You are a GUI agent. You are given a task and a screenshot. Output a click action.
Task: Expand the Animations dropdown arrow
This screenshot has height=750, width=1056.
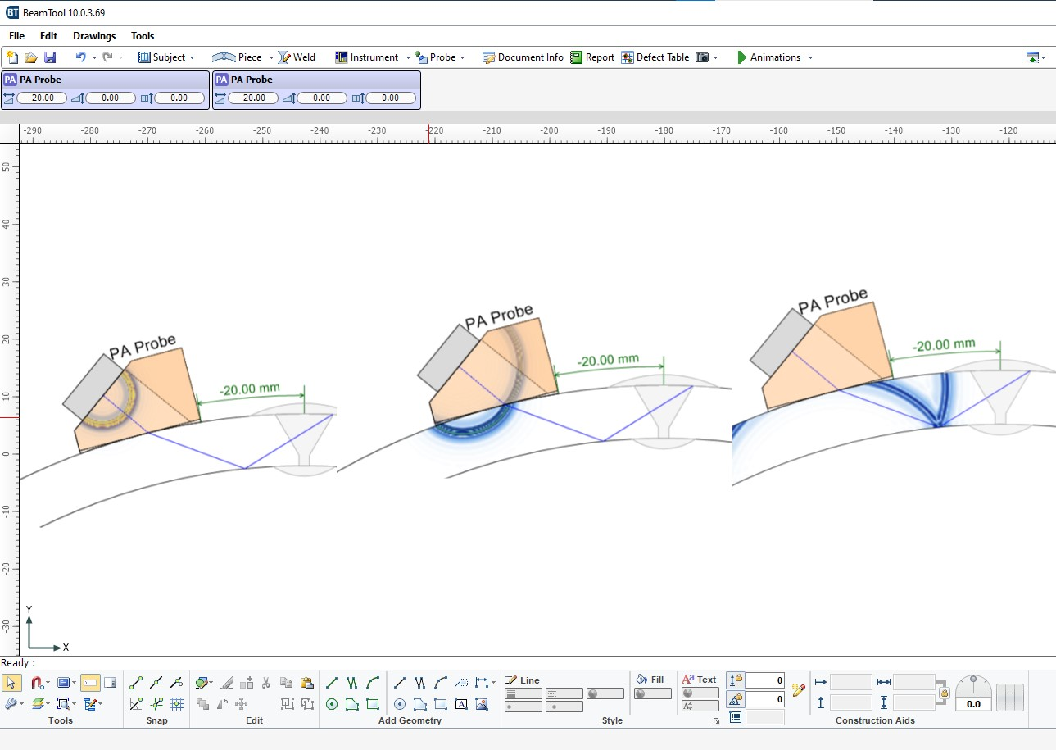pyautogui.click(x=810, y=57)
